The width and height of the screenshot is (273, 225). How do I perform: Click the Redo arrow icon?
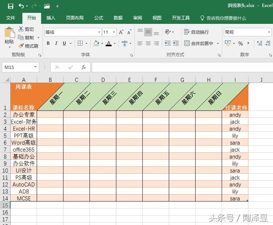[x=34, y=6]
